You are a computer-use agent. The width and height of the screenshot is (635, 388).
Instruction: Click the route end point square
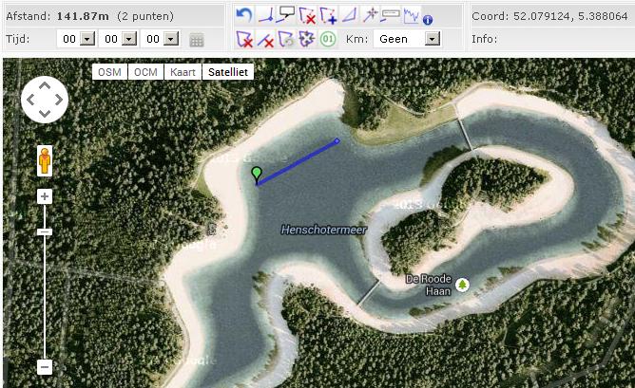[337, 141]
